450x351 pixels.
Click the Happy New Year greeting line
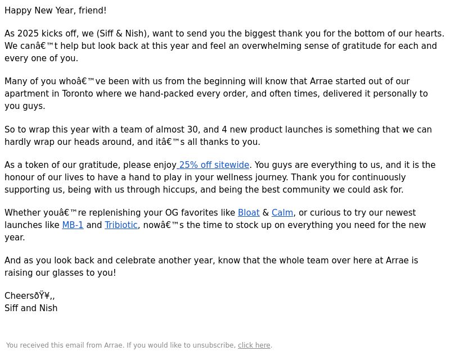point(55,11)
